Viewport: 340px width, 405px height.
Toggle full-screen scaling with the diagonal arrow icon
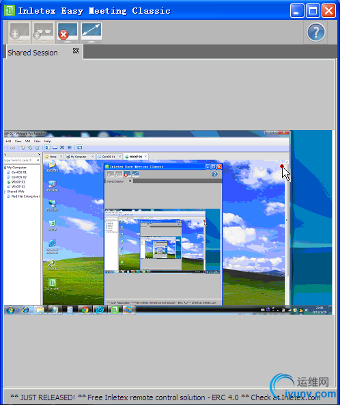pyautogui.click(x=91, y=32)
